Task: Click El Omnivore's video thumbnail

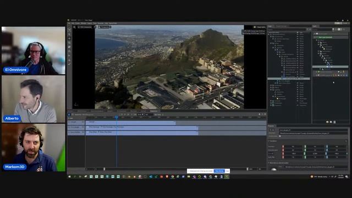Action: [34, 51]
